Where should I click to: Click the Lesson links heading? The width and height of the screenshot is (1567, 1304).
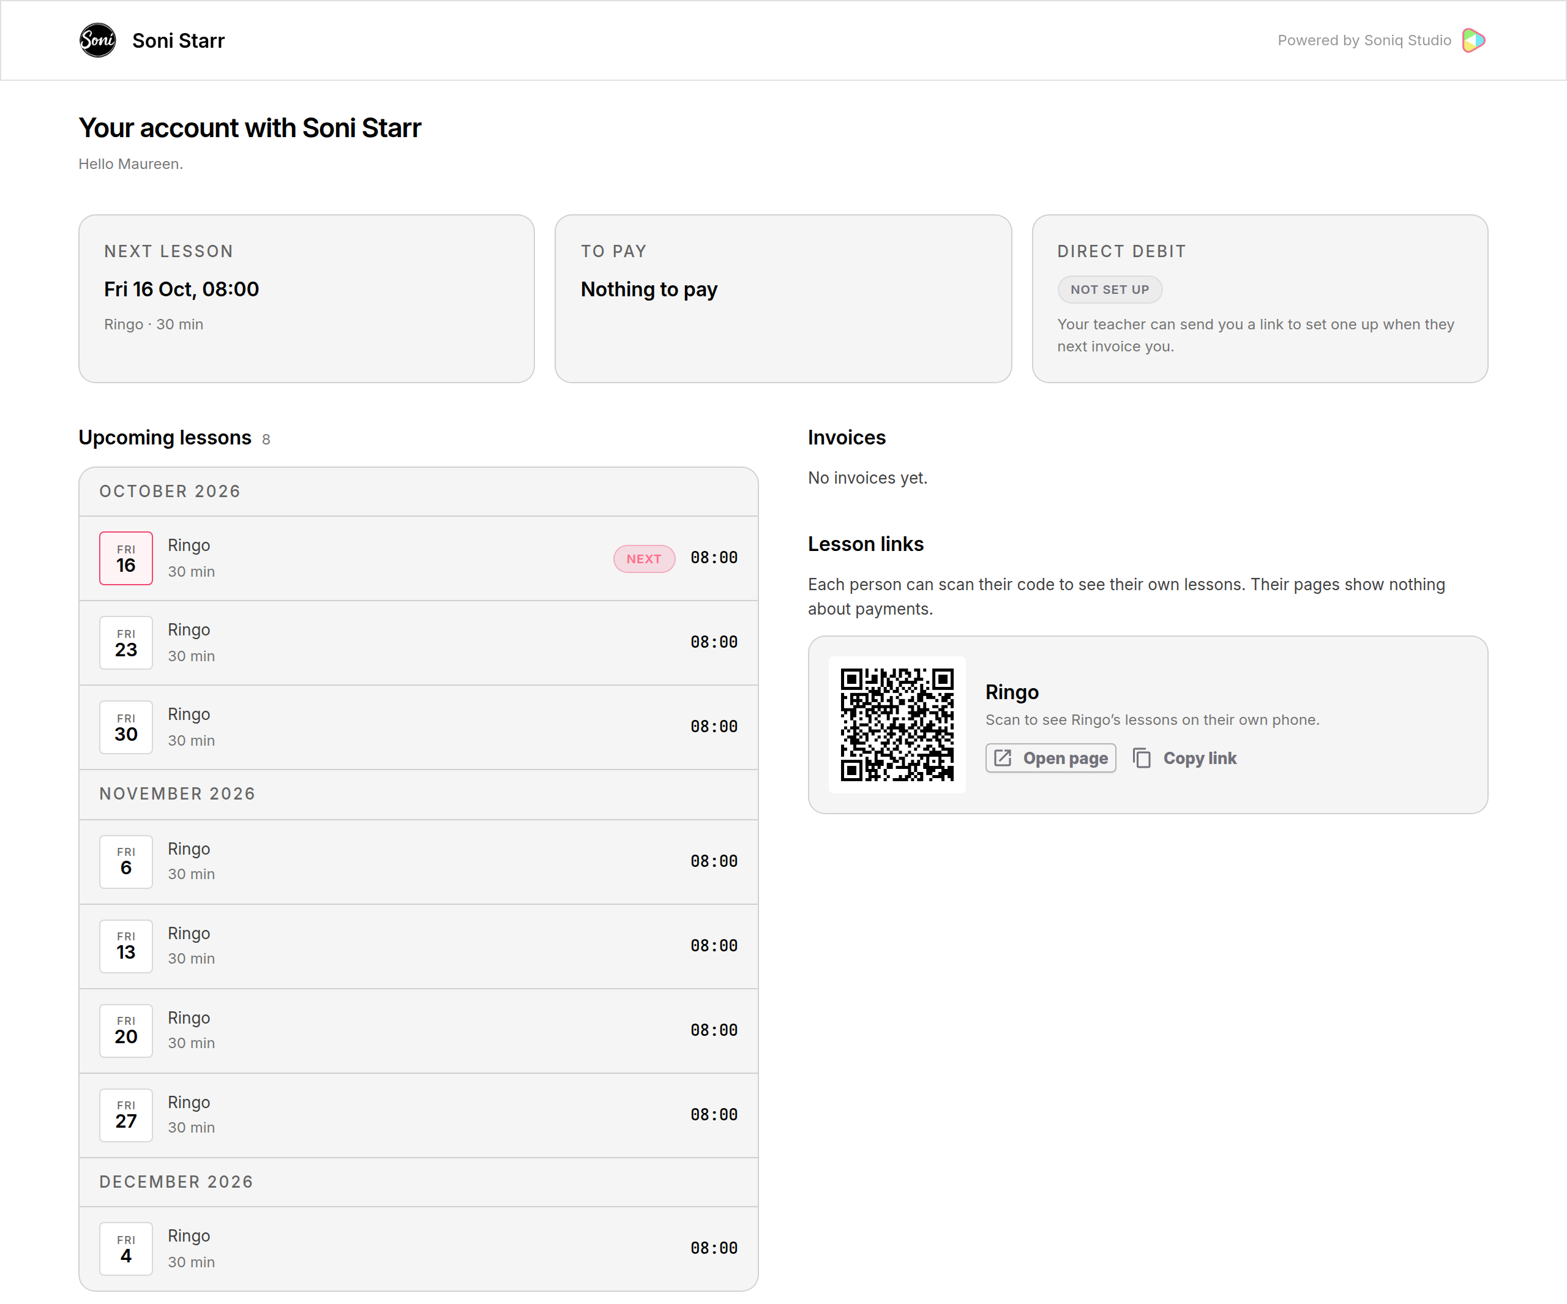(x=866, y=544)
